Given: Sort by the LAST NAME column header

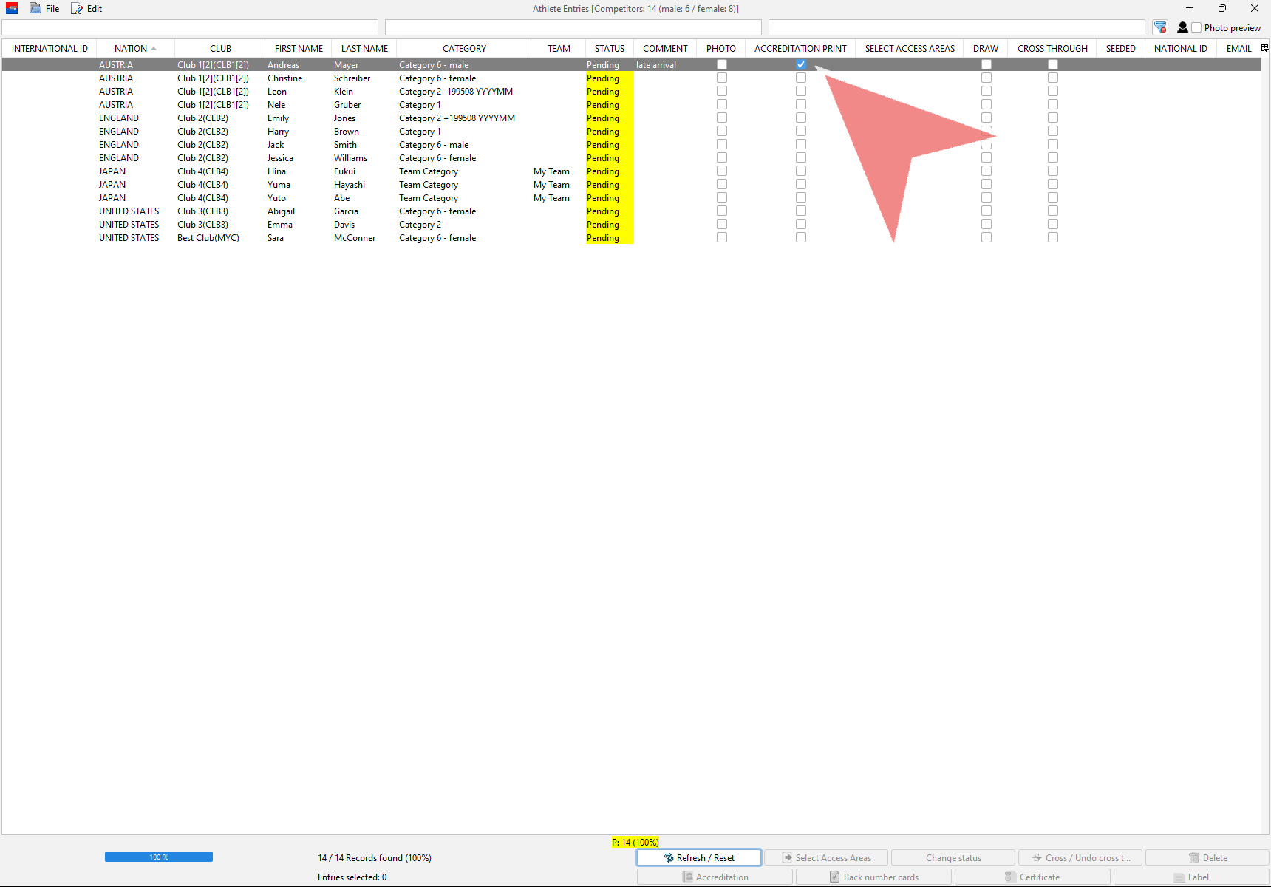Looking at the screenshot, I should click(x=364, y=49).
